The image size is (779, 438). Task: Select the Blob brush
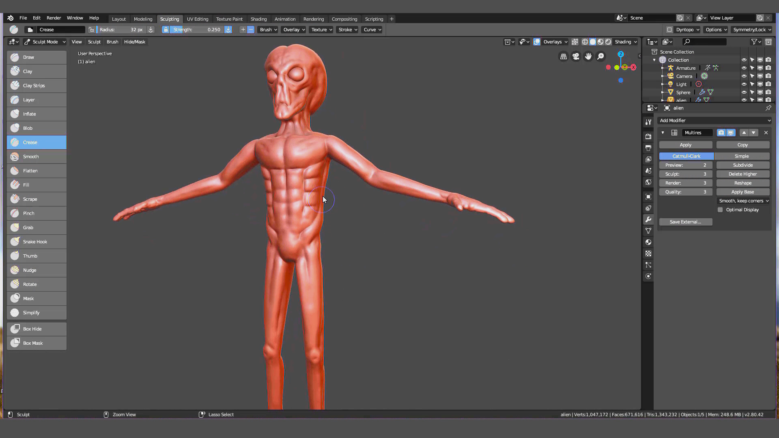[37, 128]
